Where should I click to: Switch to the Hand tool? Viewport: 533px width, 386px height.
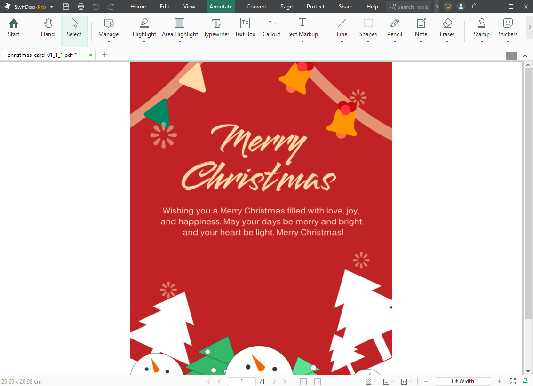click(48, 28)
